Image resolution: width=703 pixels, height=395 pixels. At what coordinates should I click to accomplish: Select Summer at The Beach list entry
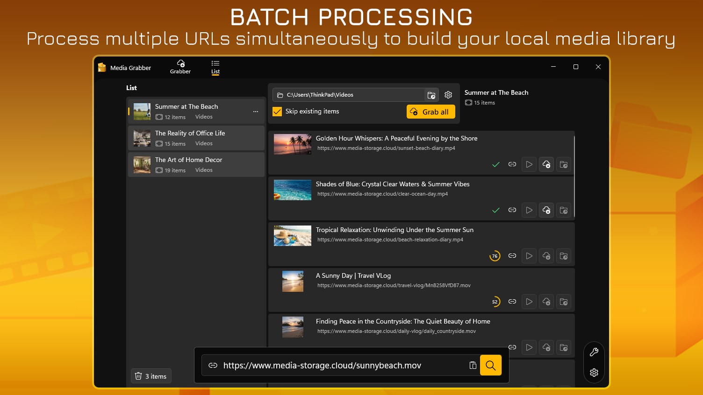click(x=196, y=112)
